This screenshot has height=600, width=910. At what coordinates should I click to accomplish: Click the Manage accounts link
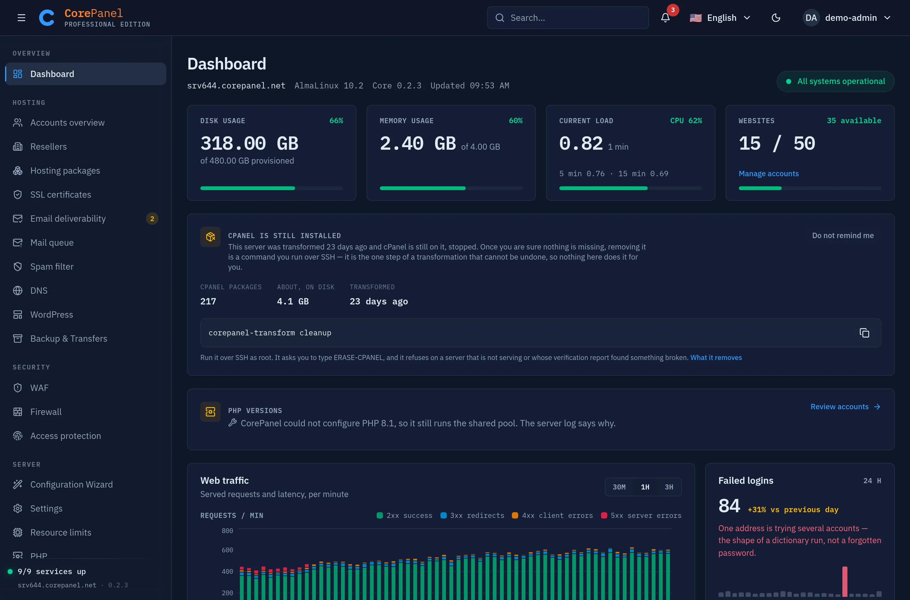pyautogui.click(x=768, y=174)
